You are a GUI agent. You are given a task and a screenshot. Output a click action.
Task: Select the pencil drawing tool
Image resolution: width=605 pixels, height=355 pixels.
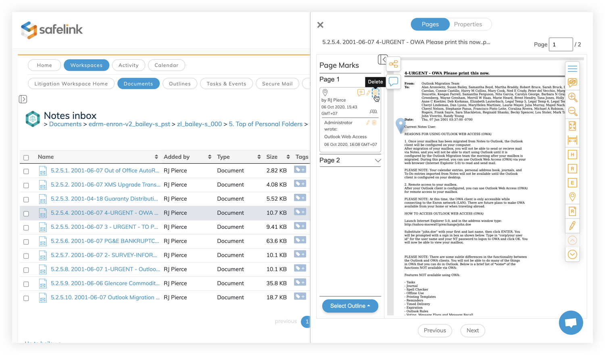click(x=572, y=226)
